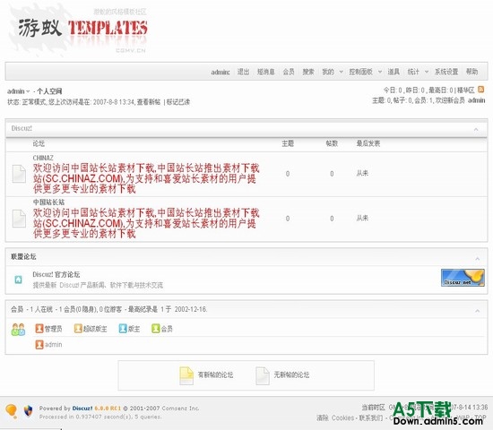Click the 超级版主 legend icon

click(78, 329)
